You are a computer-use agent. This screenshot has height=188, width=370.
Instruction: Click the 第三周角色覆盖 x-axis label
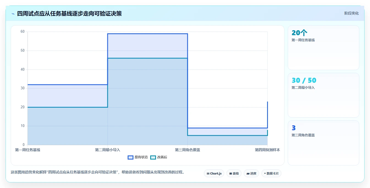point(188,150)
